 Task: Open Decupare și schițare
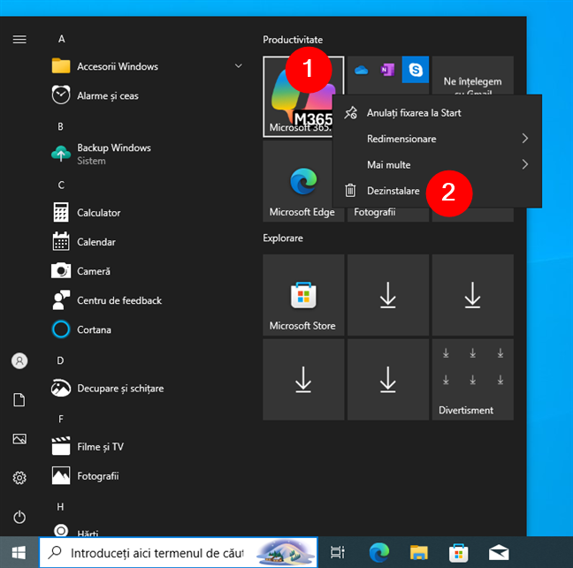pyautogui.click(x=146, y=388)
